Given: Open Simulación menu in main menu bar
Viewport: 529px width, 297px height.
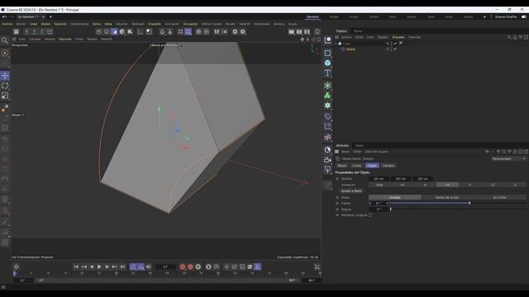Looking at the screenshot, I should click(190, 24).
